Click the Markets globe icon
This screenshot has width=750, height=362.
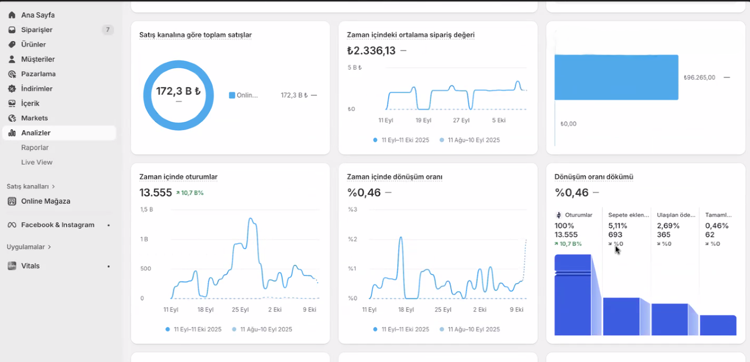coord(12,118)
